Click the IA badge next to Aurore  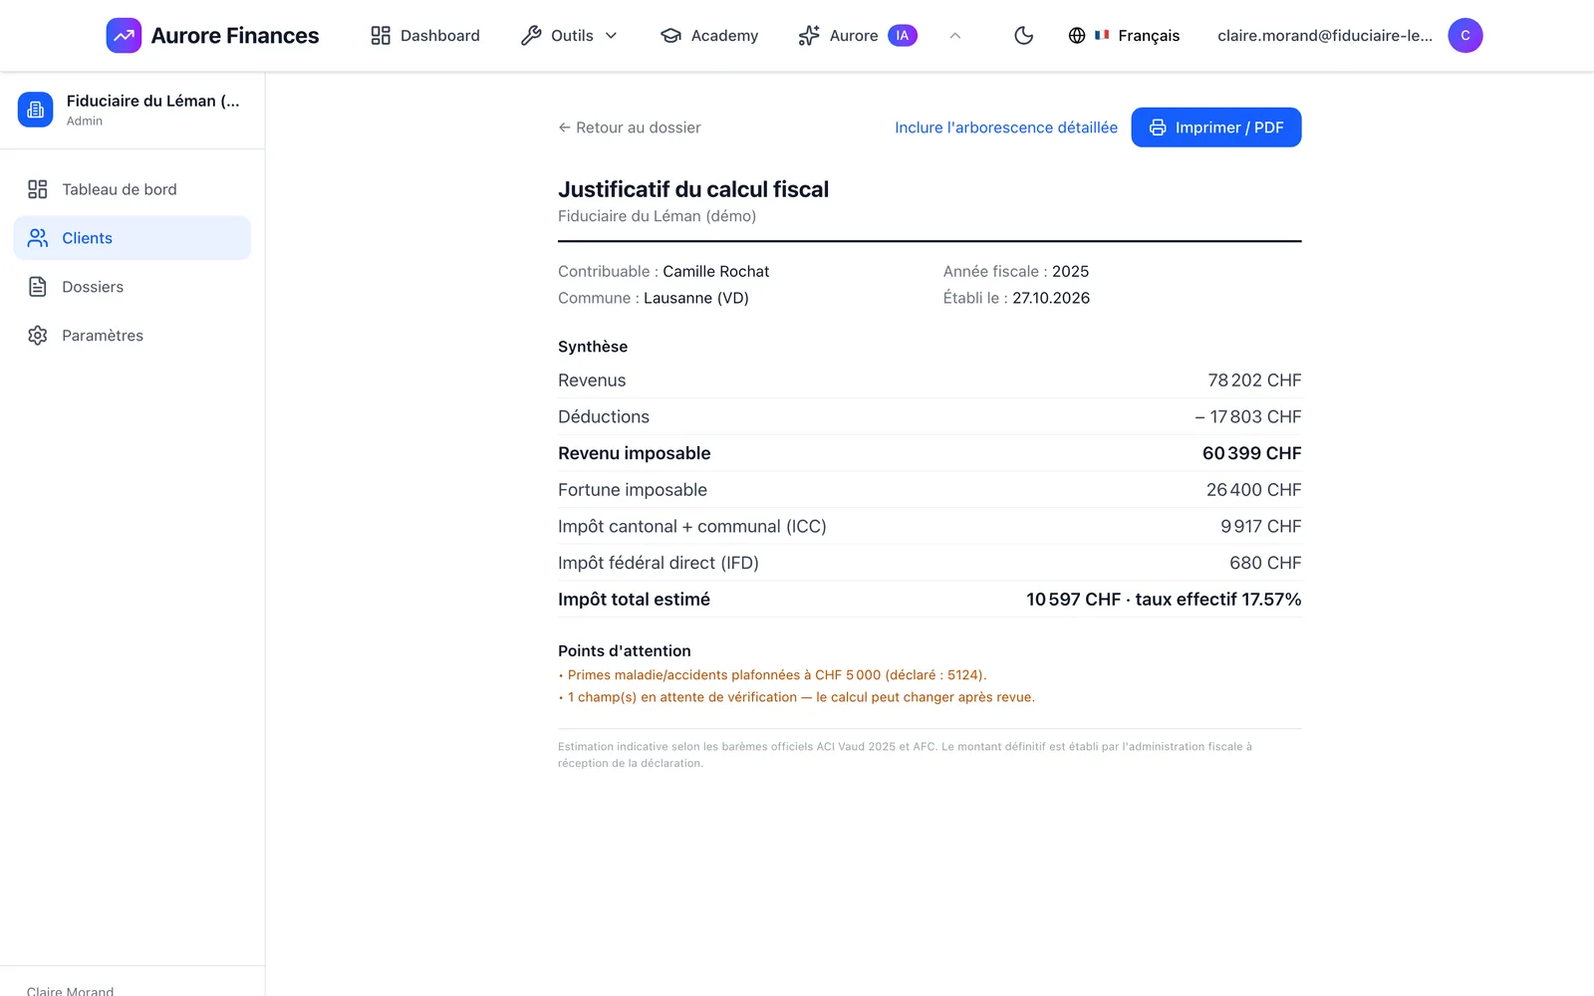pos(903,36)
